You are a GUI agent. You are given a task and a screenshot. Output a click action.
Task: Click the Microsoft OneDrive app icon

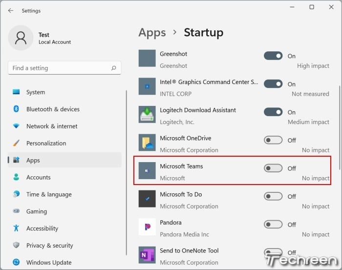147,143
